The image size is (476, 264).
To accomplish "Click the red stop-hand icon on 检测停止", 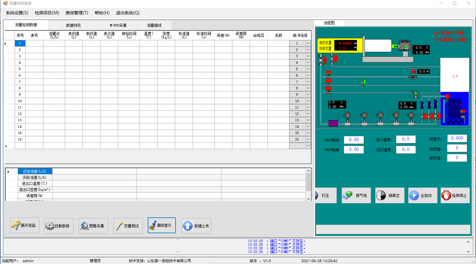I will 446,195.
